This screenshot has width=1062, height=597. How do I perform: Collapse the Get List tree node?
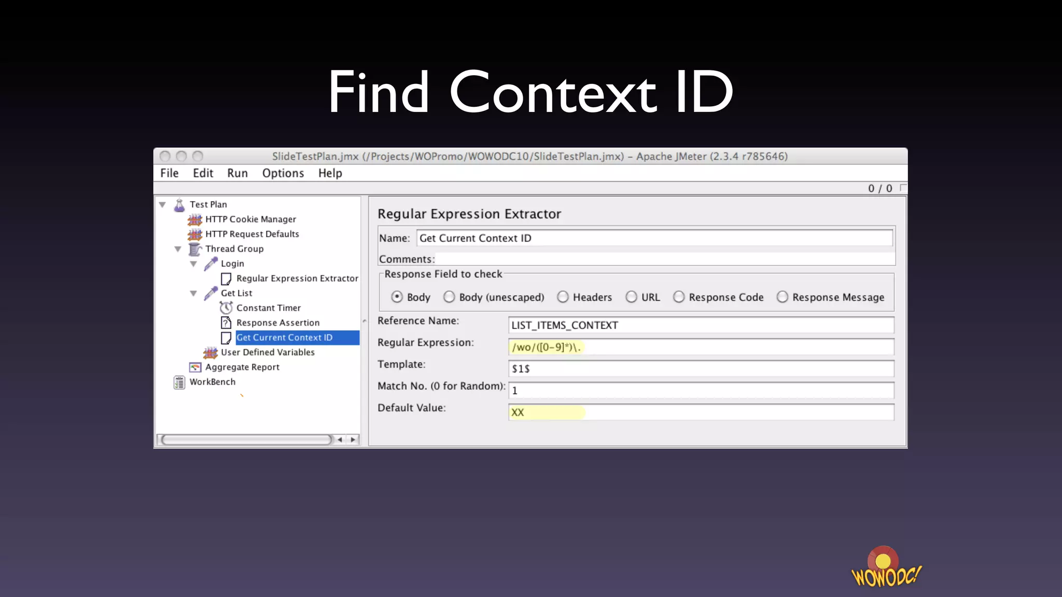[x=193, y=293]
